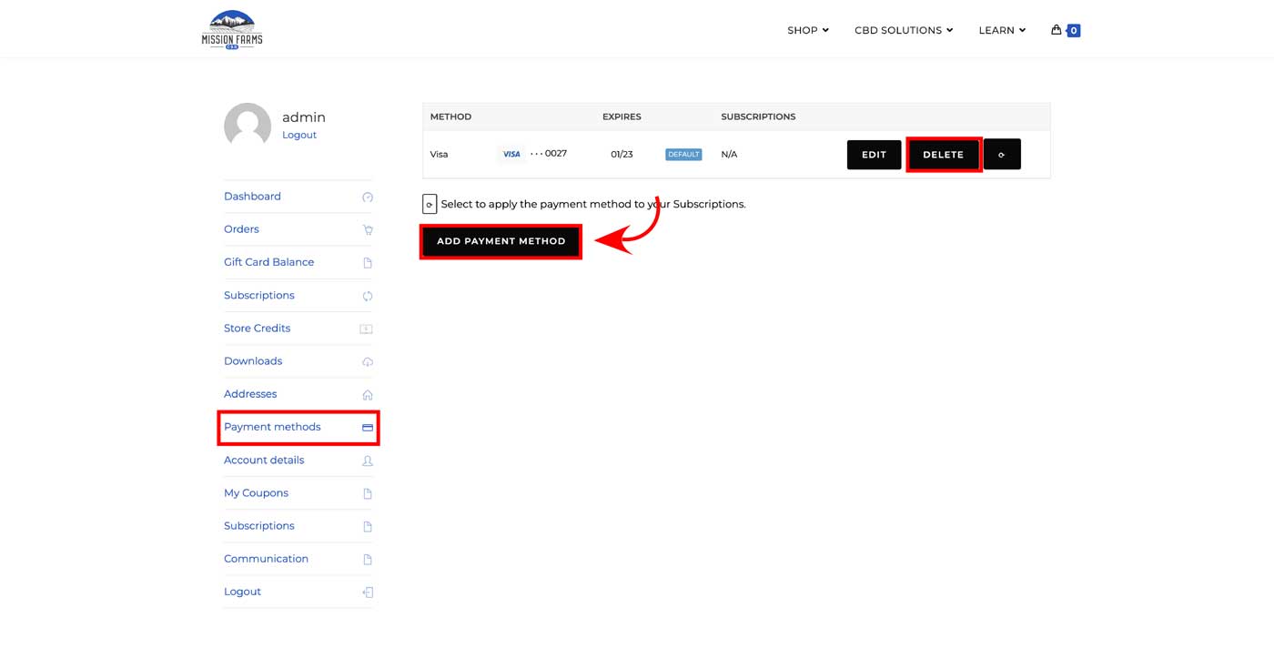Click the Downloads cloud icon

(368, 362)
